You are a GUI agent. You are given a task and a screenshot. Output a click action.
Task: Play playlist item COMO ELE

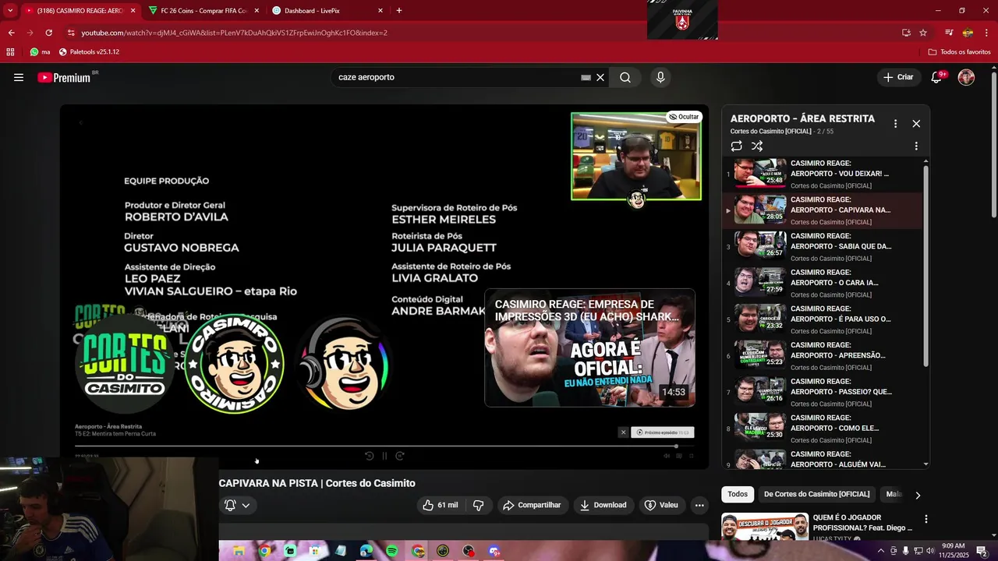pyautogui.click(x=823, y=428)
